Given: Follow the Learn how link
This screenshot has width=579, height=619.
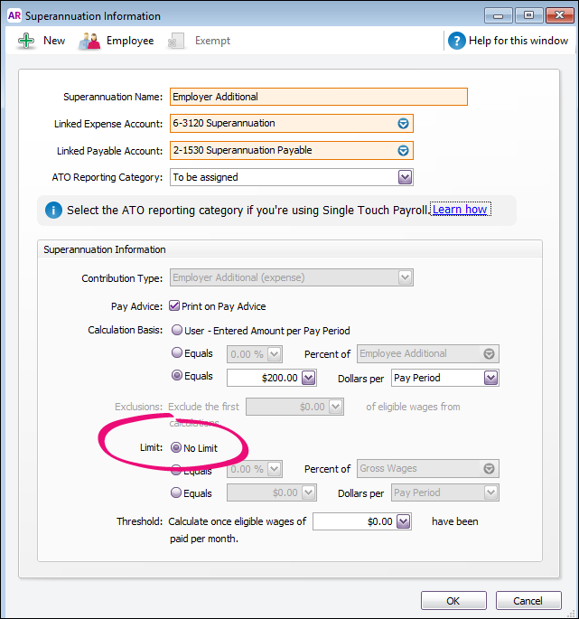Looking at the screenshot, I should [x=460, y=210].
